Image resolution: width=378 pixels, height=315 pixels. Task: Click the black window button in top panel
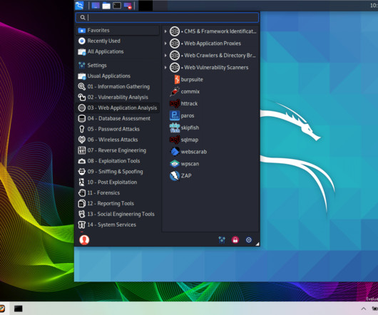(145, 5)
